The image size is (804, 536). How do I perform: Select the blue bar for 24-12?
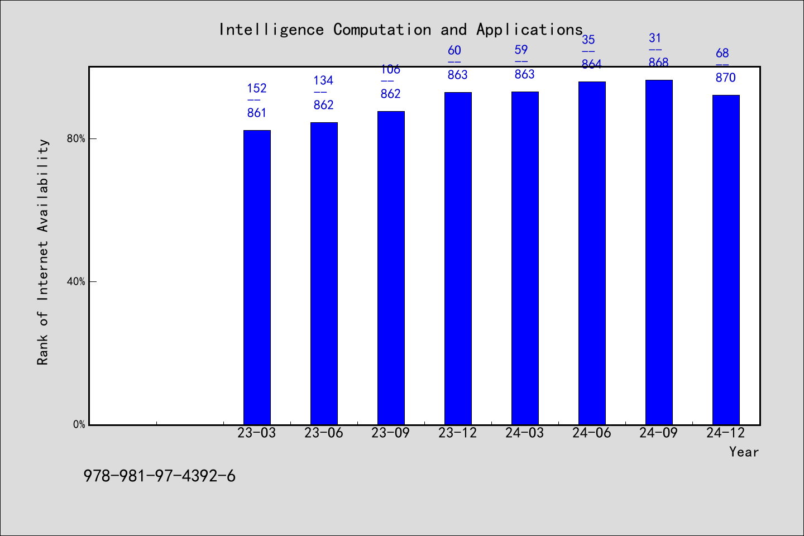726,260
